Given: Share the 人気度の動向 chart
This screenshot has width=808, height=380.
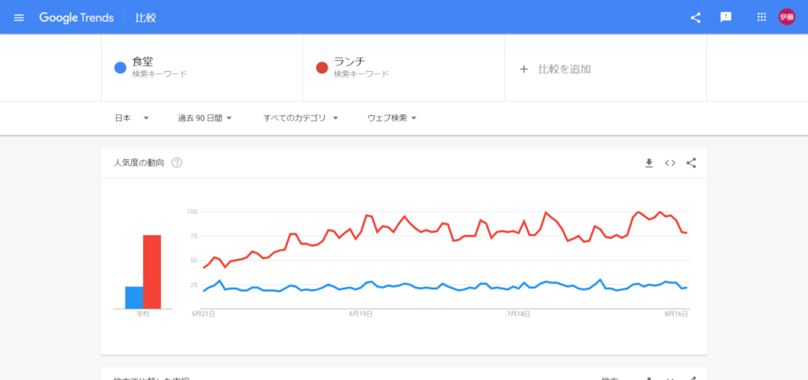Looking at the screenshot, I should click(691, 163).
